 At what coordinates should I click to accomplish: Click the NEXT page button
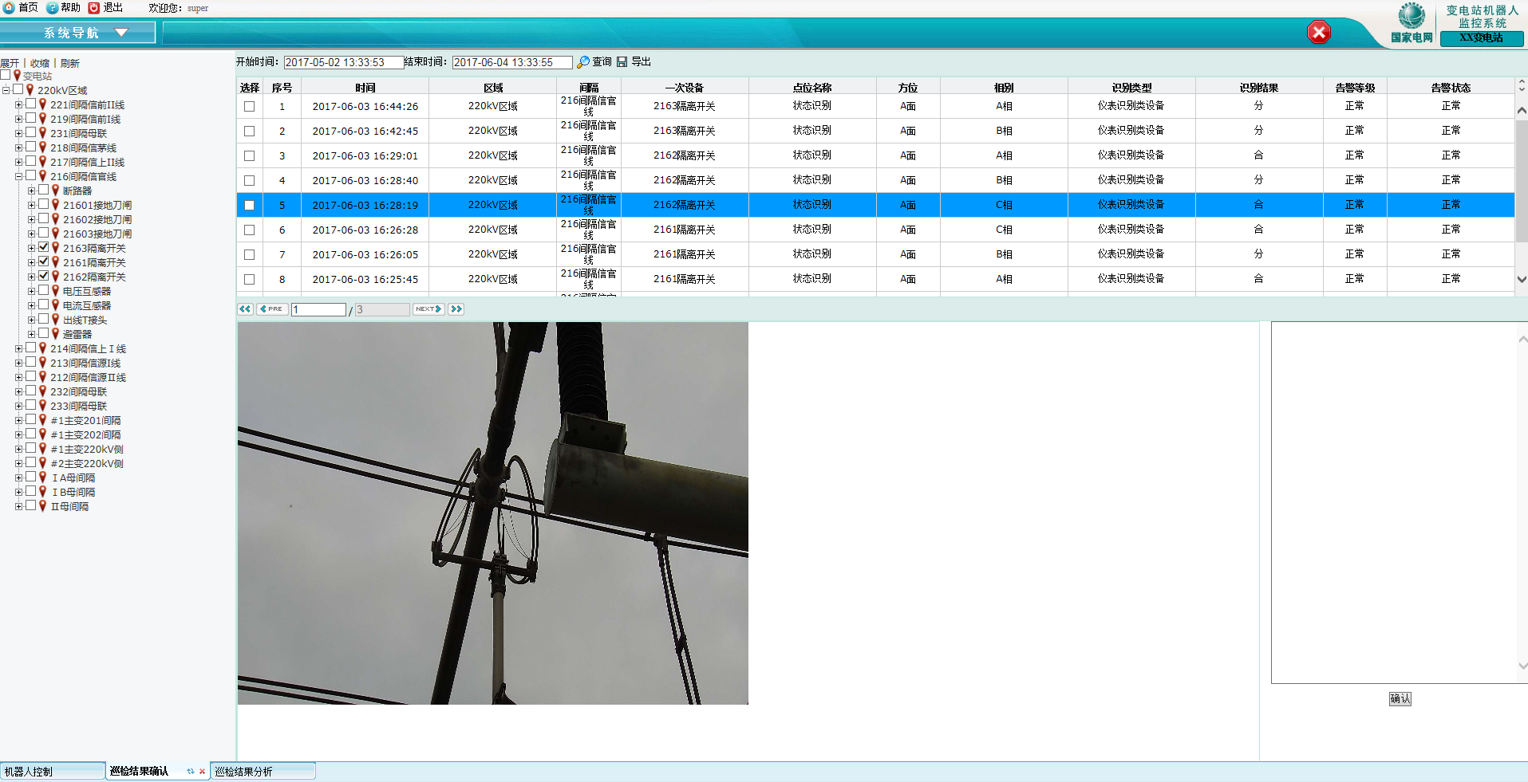tap(428, 309)
